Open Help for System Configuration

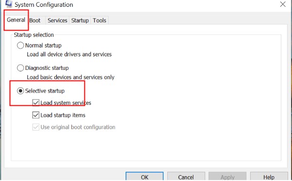(x=269, y=176)
